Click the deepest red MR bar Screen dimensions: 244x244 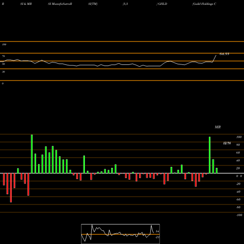[11, 188]
